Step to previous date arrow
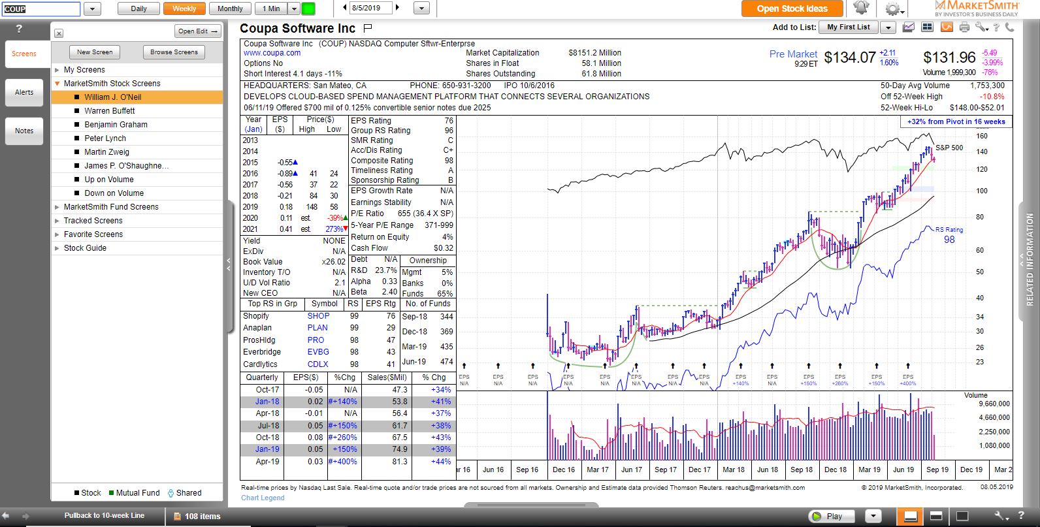The height and width of the screenshot is (527, 1040). point(346,8)
